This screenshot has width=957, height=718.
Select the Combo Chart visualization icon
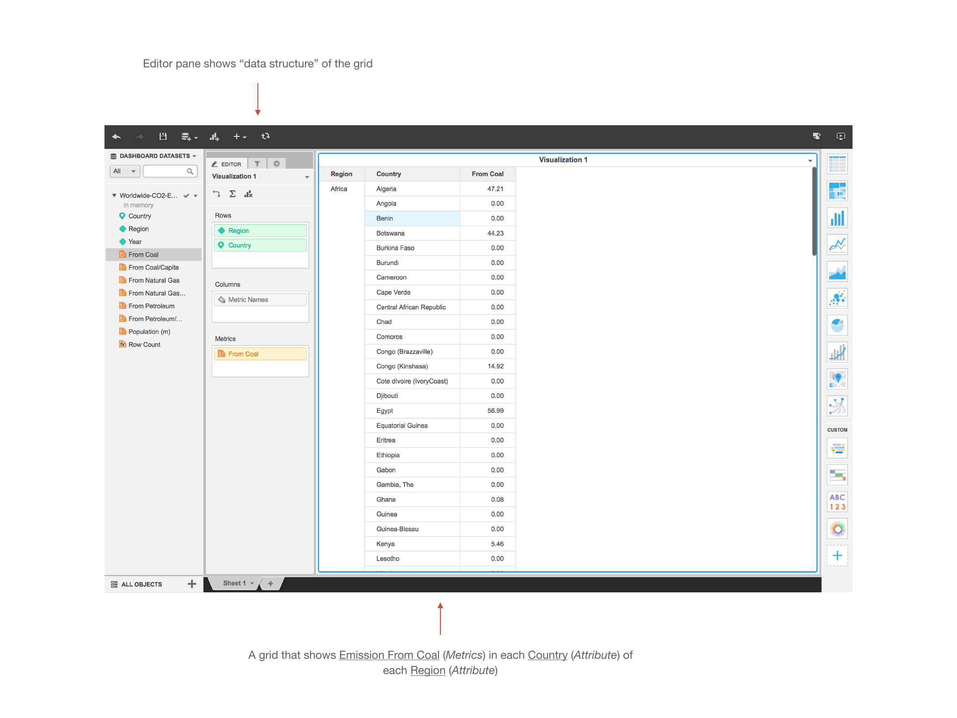pos(837,353)
